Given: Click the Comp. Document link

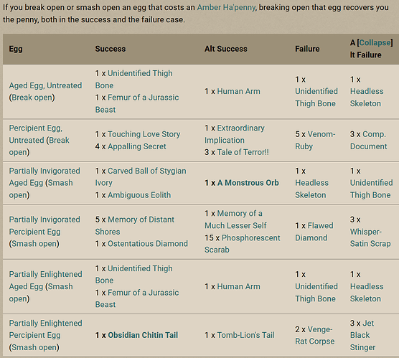Looking at the screenshot, I should click(368, 140).
